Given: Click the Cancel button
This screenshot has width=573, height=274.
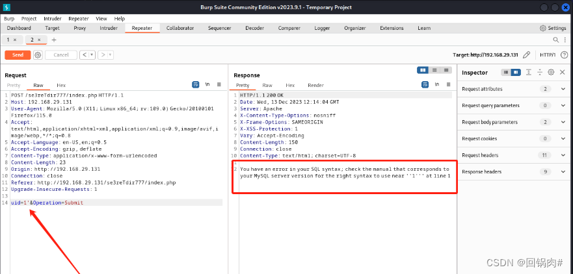Looking at the screenshot, I should pyautogui.click(x=61, y=55).
